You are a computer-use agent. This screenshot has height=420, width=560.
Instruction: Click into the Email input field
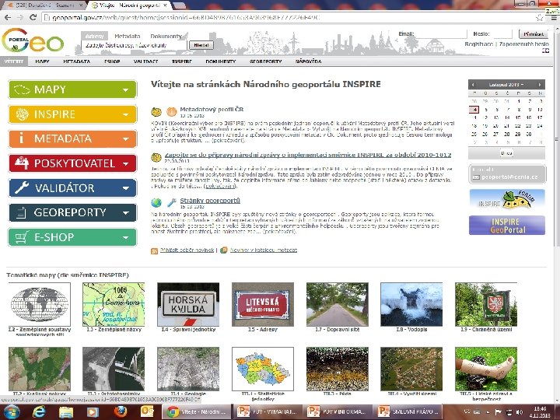pyautogui.click(x=441, y=34)
